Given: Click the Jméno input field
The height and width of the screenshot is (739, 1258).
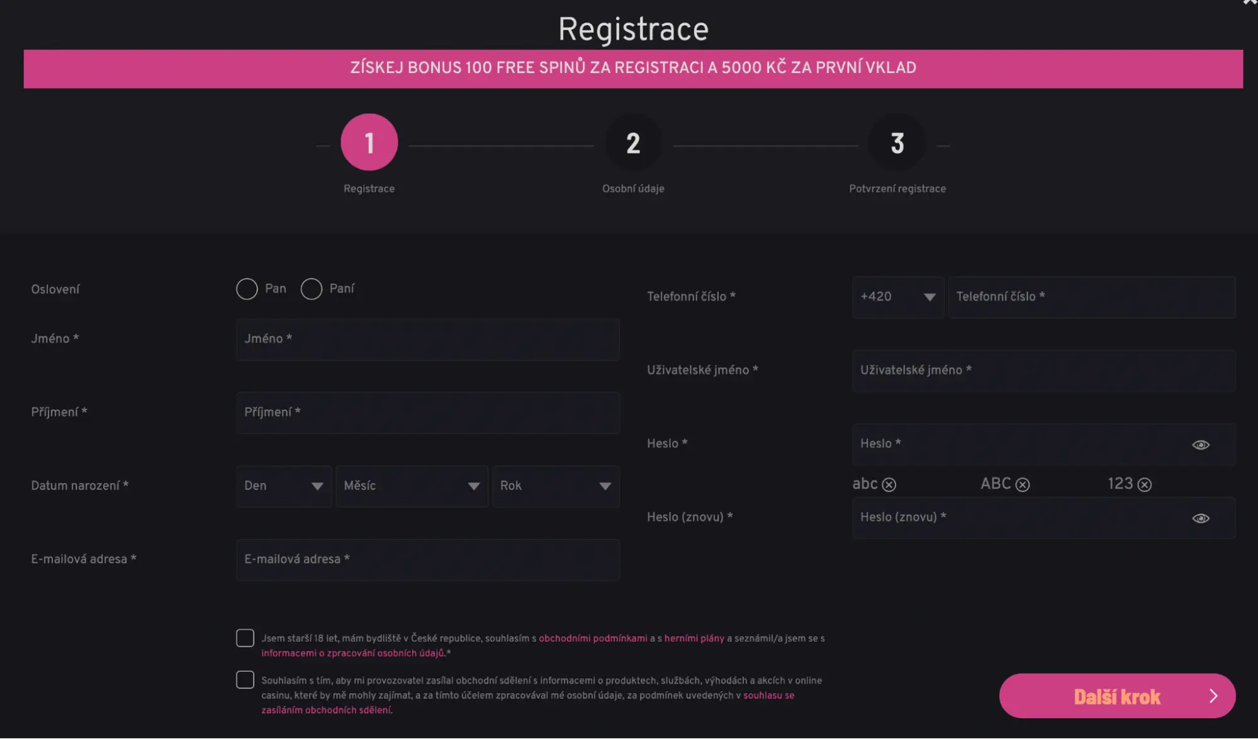Looking at the screenshot, I should 428,340.
